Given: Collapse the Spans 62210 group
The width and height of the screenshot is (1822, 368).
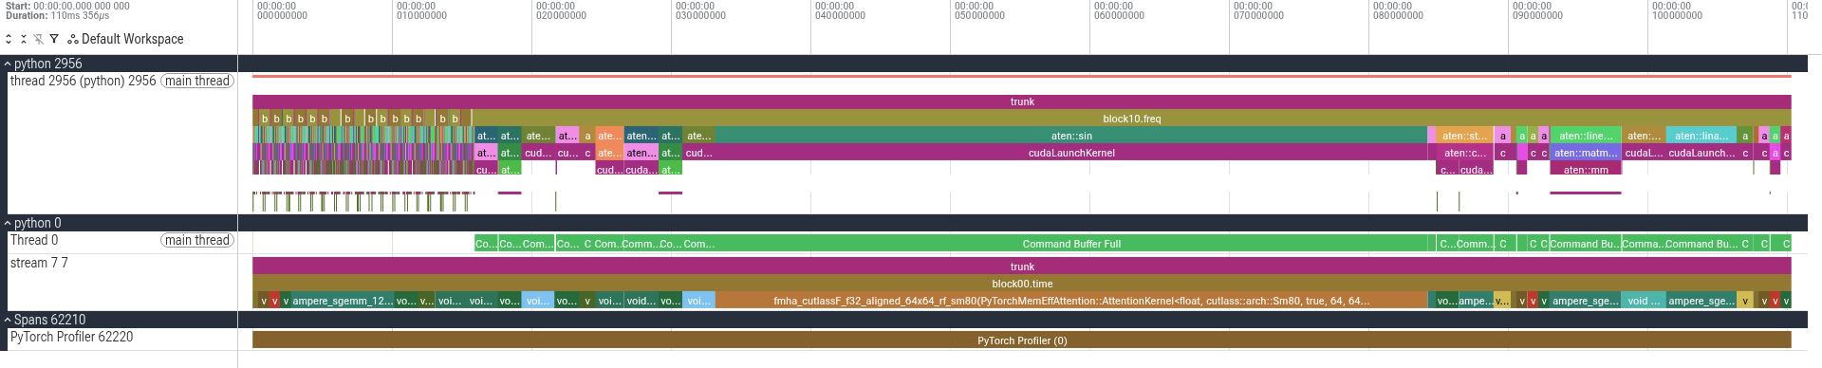Looking at the screenshot, I should pyautogui.click(x=8, y=320).
